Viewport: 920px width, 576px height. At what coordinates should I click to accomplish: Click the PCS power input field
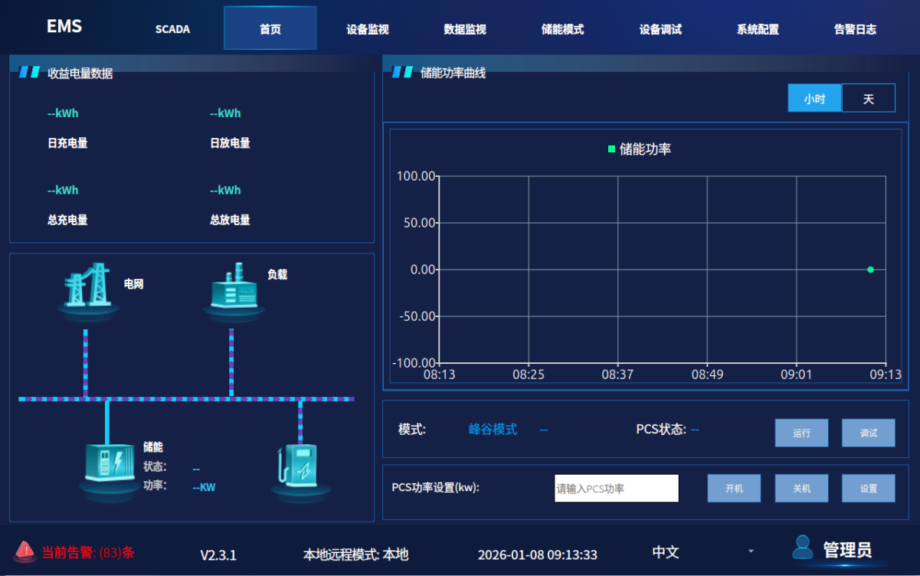point(617,489)
